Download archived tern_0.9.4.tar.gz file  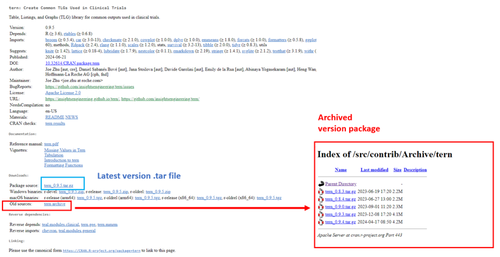[x=340, y=222]
